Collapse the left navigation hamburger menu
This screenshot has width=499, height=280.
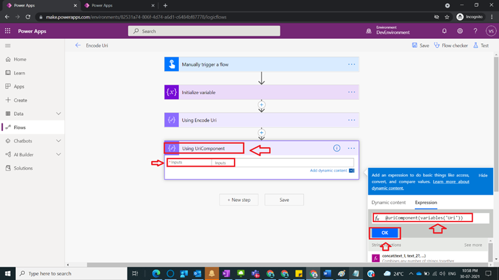(8, 45)
